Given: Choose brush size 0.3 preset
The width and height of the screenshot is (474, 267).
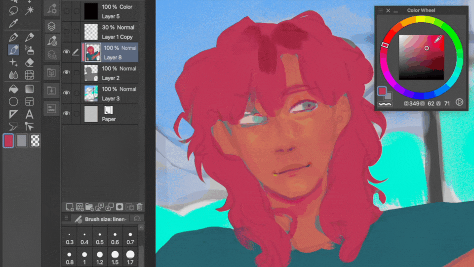Looking at the screenshot, I should pos(70,238).
